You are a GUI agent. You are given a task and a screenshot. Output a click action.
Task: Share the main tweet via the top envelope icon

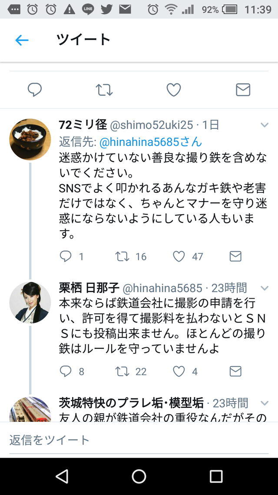[x=243, y=90]
